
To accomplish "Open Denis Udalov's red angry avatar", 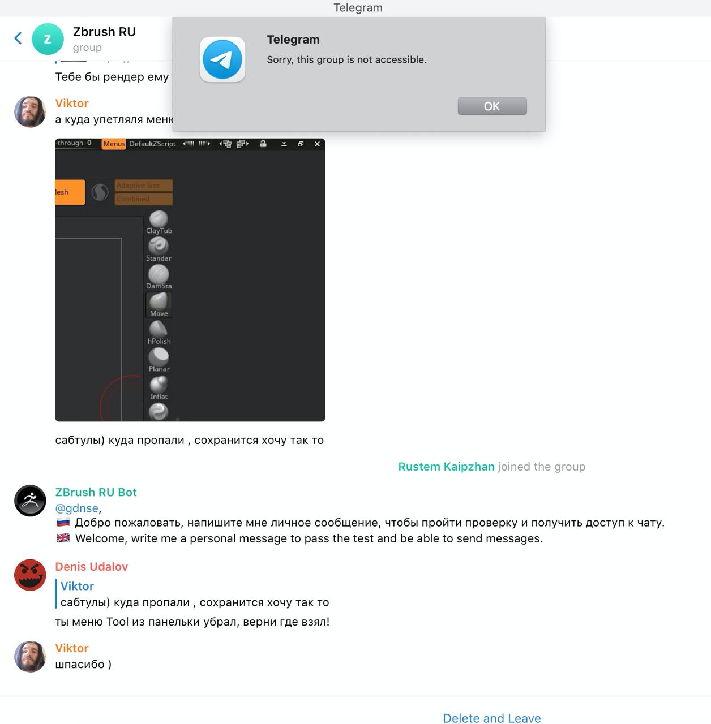I will click(x=30, y=575).
